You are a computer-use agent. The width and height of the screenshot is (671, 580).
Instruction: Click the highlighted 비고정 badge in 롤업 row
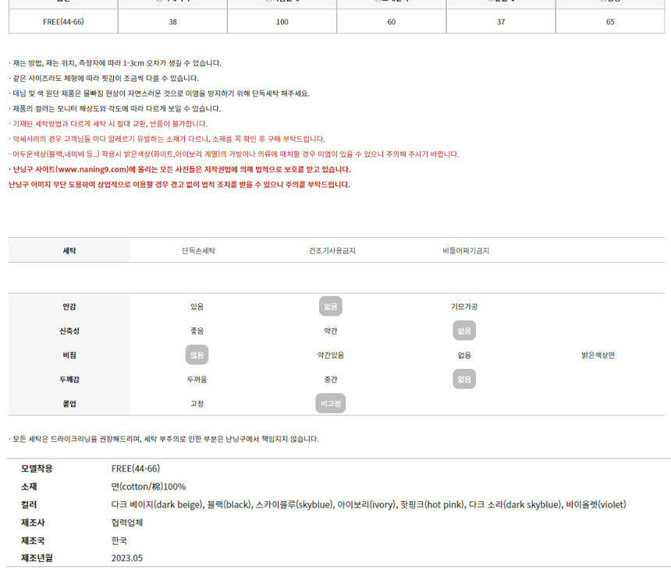(x=330, y=404)
